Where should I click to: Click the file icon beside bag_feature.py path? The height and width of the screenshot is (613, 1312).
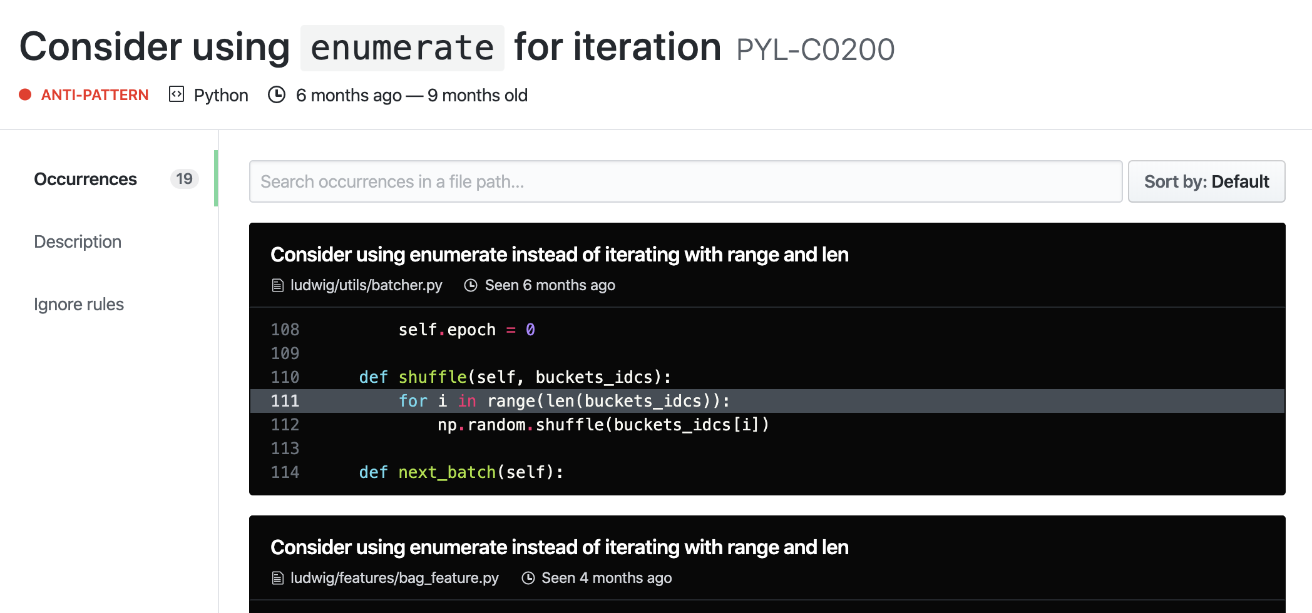point(278,579)
